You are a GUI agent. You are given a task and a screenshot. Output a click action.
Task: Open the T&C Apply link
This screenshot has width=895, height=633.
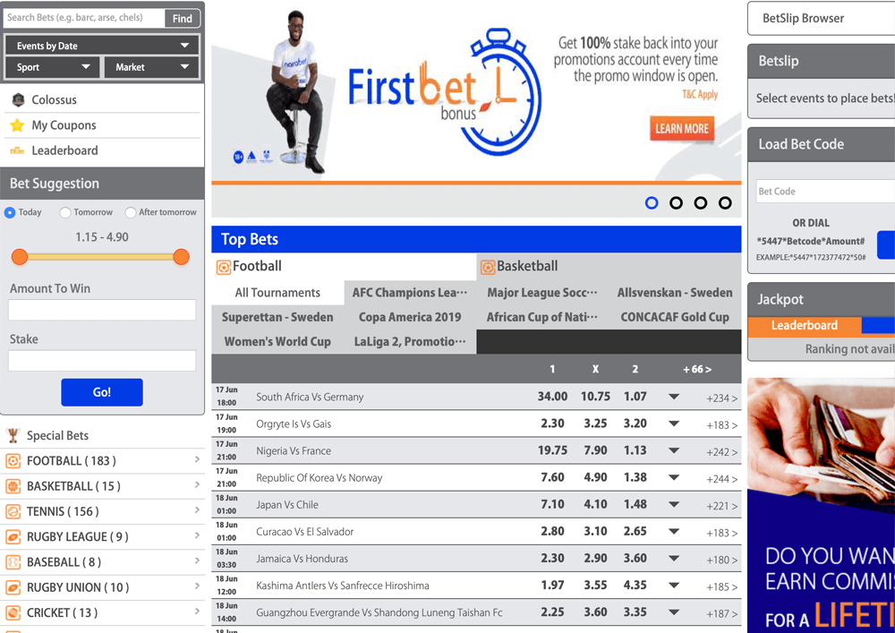(700, 95)
